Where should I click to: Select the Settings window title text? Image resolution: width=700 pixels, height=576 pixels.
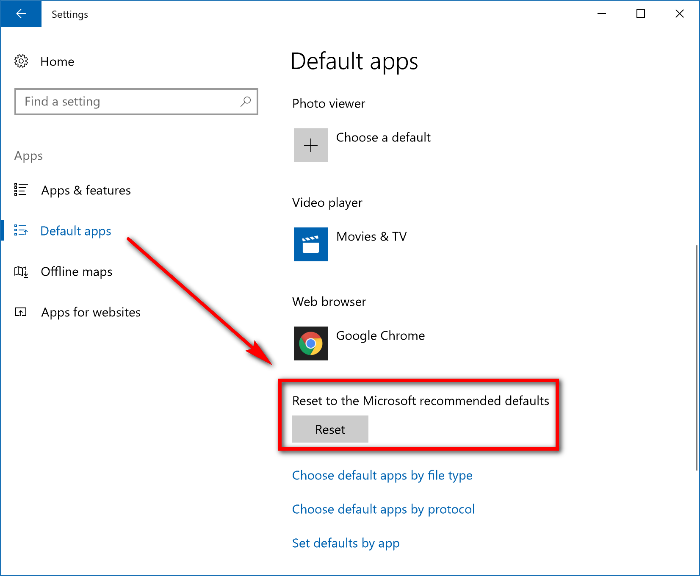[x=69, y=14]
